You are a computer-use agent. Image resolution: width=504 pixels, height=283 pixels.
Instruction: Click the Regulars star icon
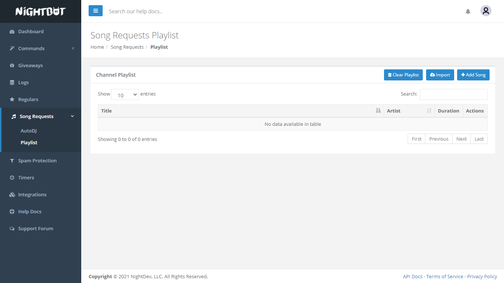point(12,100)
